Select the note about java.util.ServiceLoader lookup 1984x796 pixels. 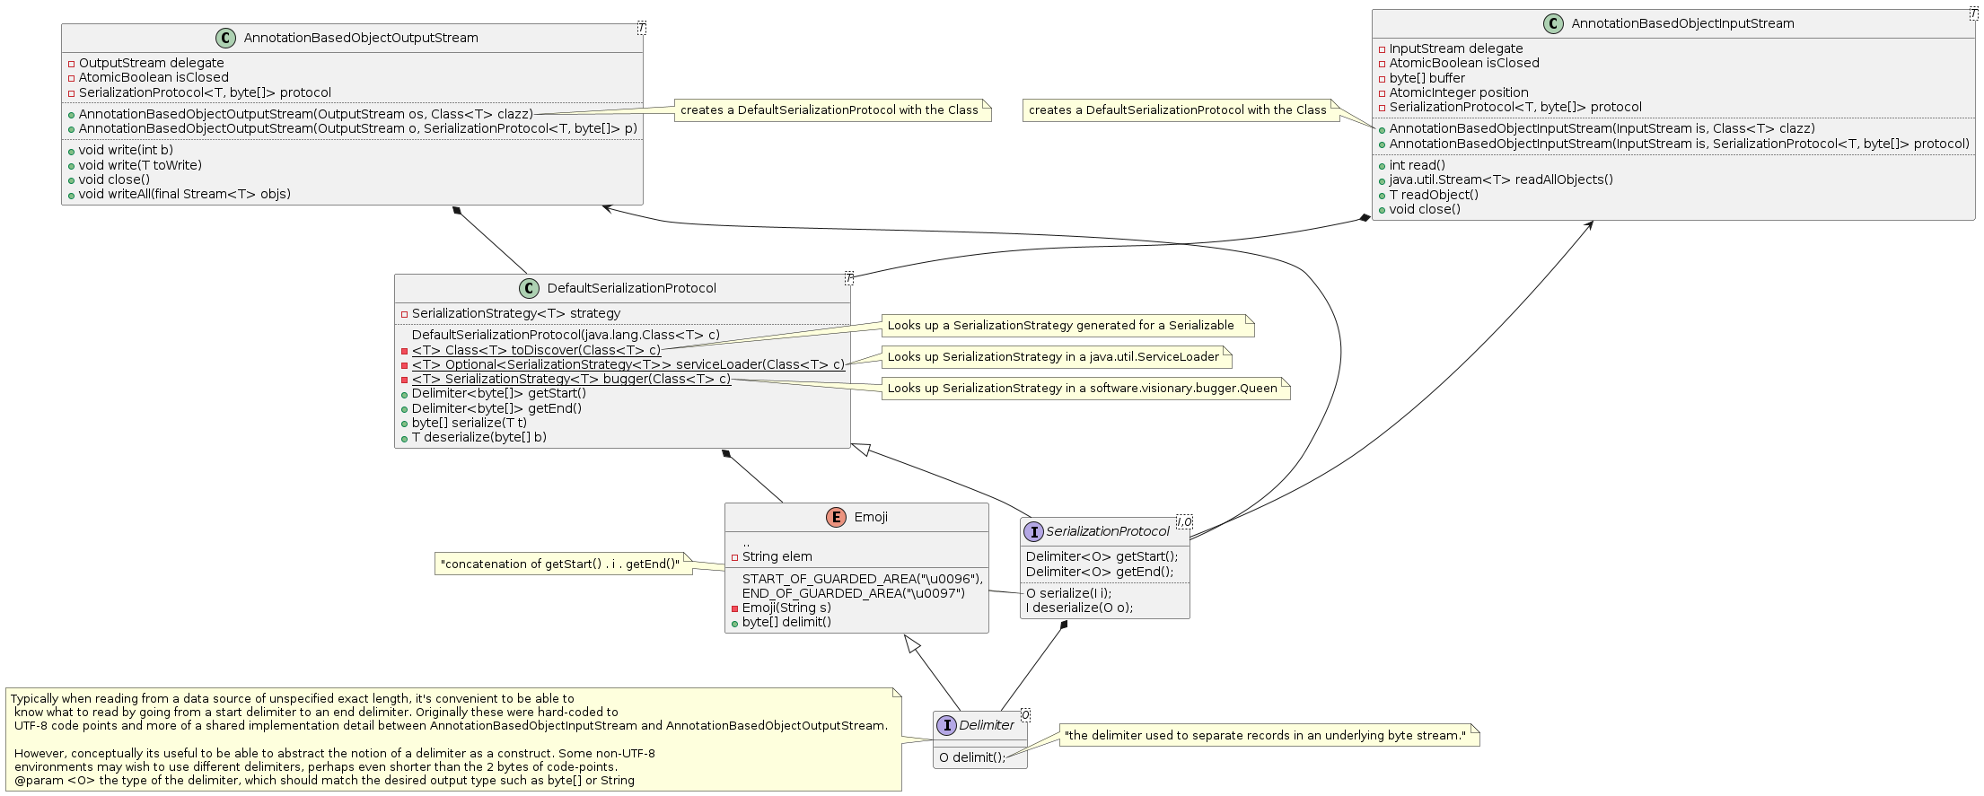(1052, 357)
